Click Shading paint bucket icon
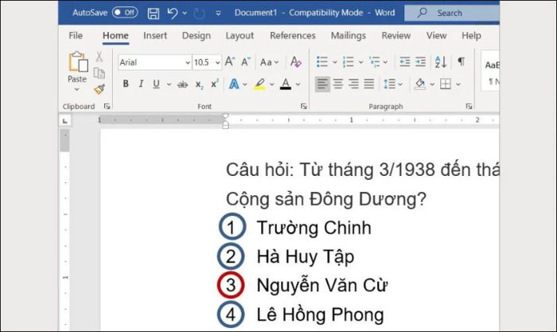This screenshot has height=332, width=557. (420, 84)
